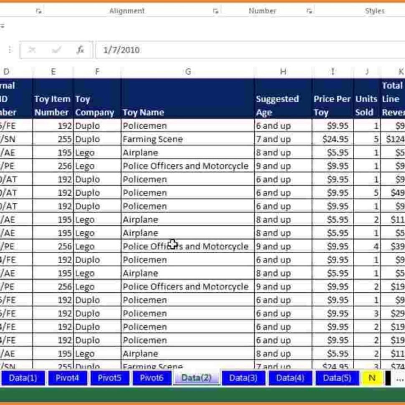405x405 pixels.
Task: Click the yellow N sheet tab
Action: pos(372,378)
